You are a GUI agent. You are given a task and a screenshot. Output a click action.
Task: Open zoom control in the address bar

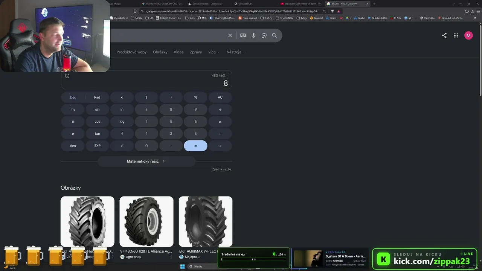point(324,11)
